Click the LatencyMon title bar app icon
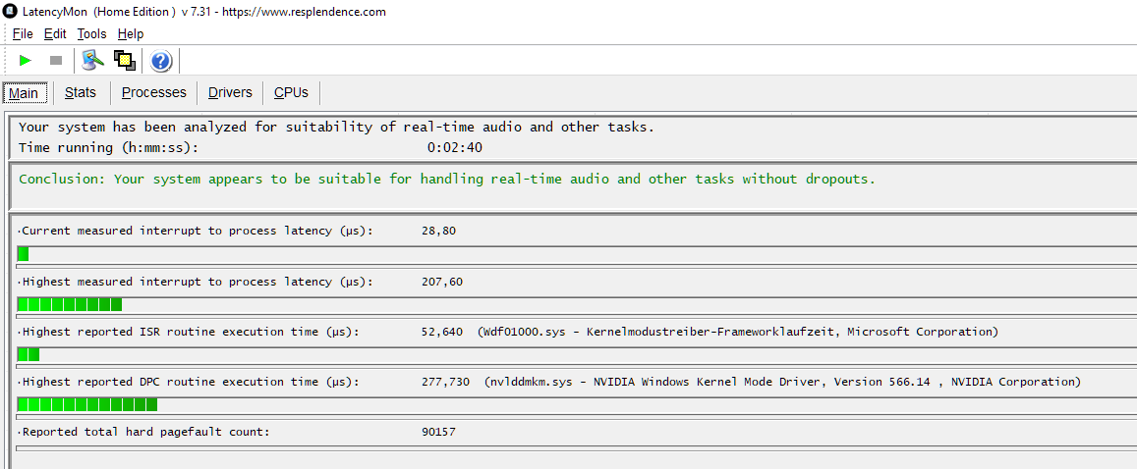This screenshot has height=469, width=1137. click(x=10, y=12)
